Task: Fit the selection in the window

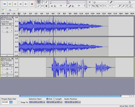Action: [127, 6]
